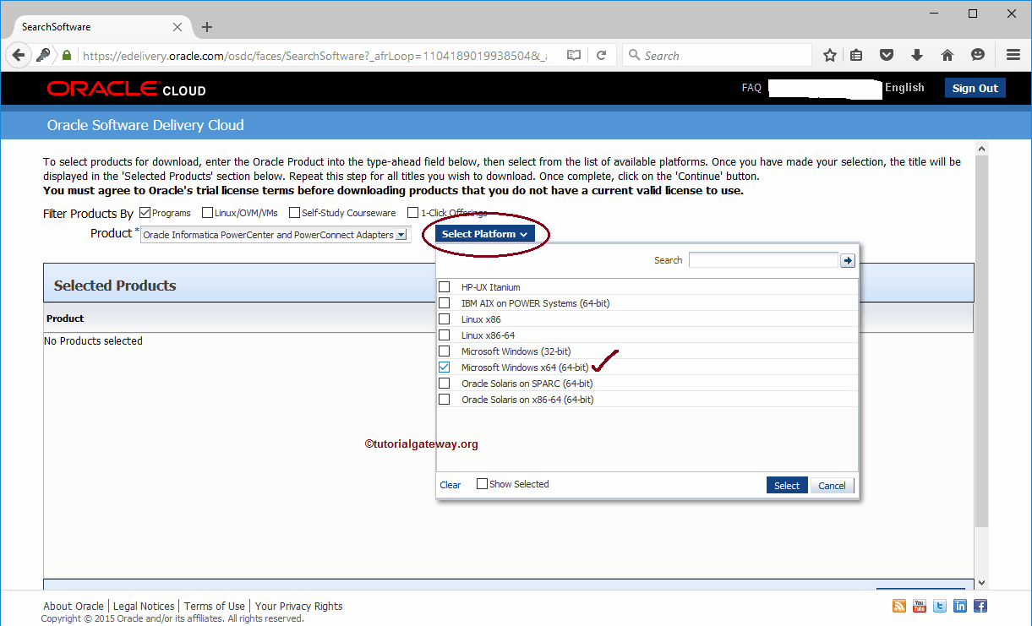Close the SearchSoftware tab
Viewport: 1032px width, 626px height.
click(x=177, y=27)
